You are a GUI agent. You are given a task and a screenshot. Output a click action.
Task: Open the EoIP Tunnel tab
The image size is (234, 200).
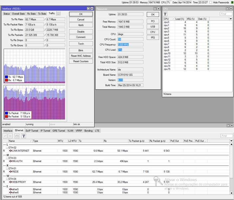32,131
